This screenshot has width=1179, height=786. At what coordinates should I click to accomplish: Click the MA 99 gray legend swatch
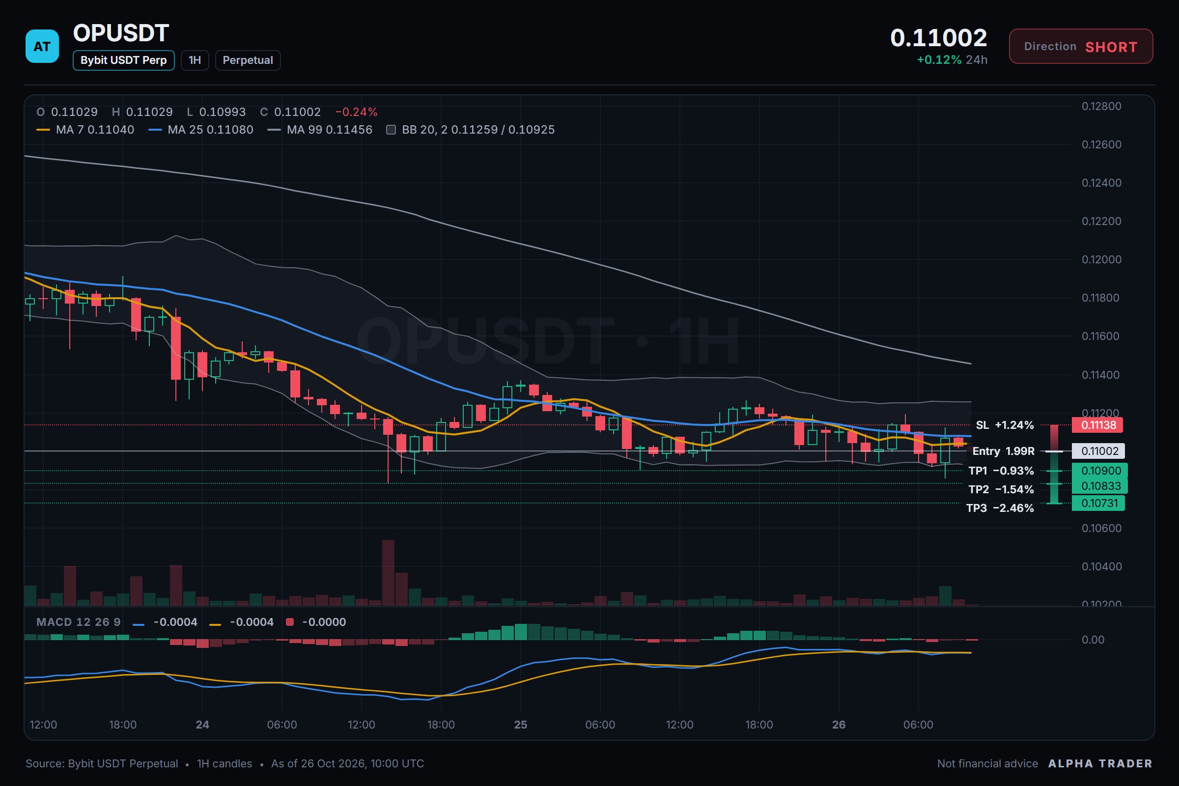(274, 130)
